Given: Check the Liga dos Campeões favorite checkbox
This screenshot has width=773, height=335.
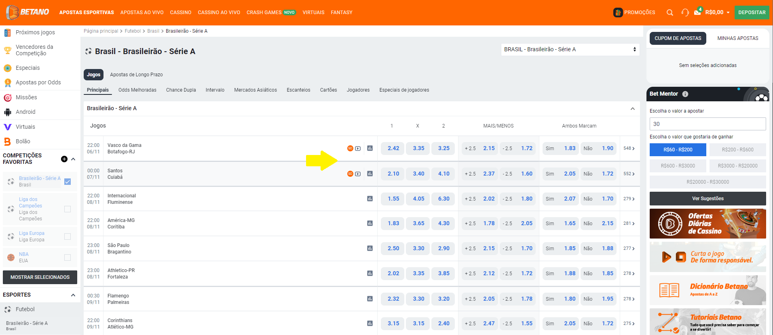Looking at the screenshot, I should [x=68, y=209].
